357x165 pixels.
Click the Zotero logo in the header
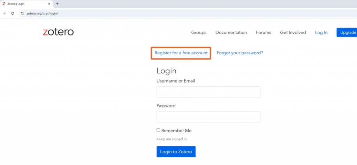[x=58, y=32]
